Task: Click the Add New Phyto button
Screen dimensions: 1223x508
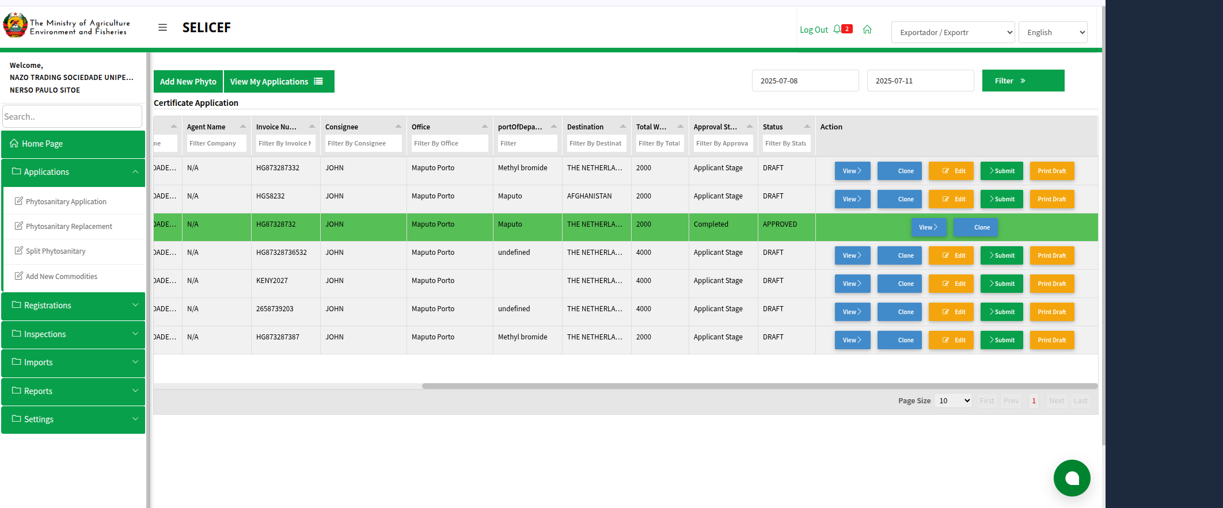Action: [x=188, y=82]
